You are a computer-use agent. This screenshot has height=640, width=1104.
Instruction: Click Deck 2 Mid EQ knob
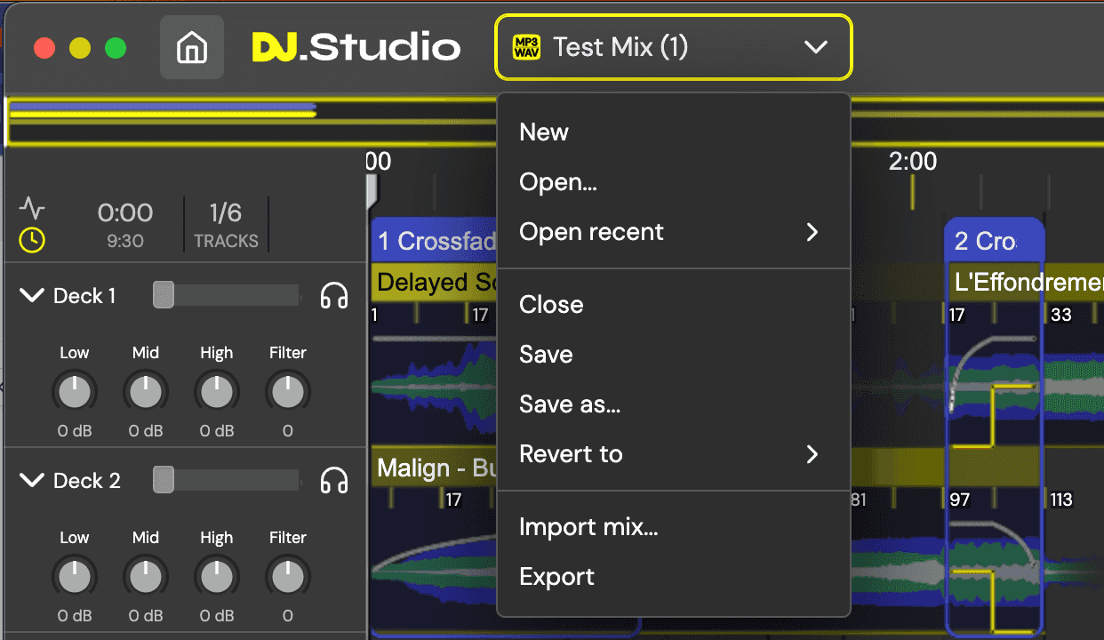(146, 576)
